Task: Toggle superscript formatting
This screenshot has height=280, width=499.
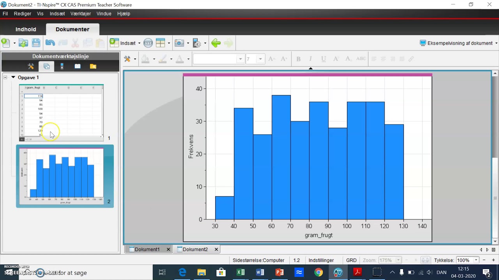Action: point(336,59)
